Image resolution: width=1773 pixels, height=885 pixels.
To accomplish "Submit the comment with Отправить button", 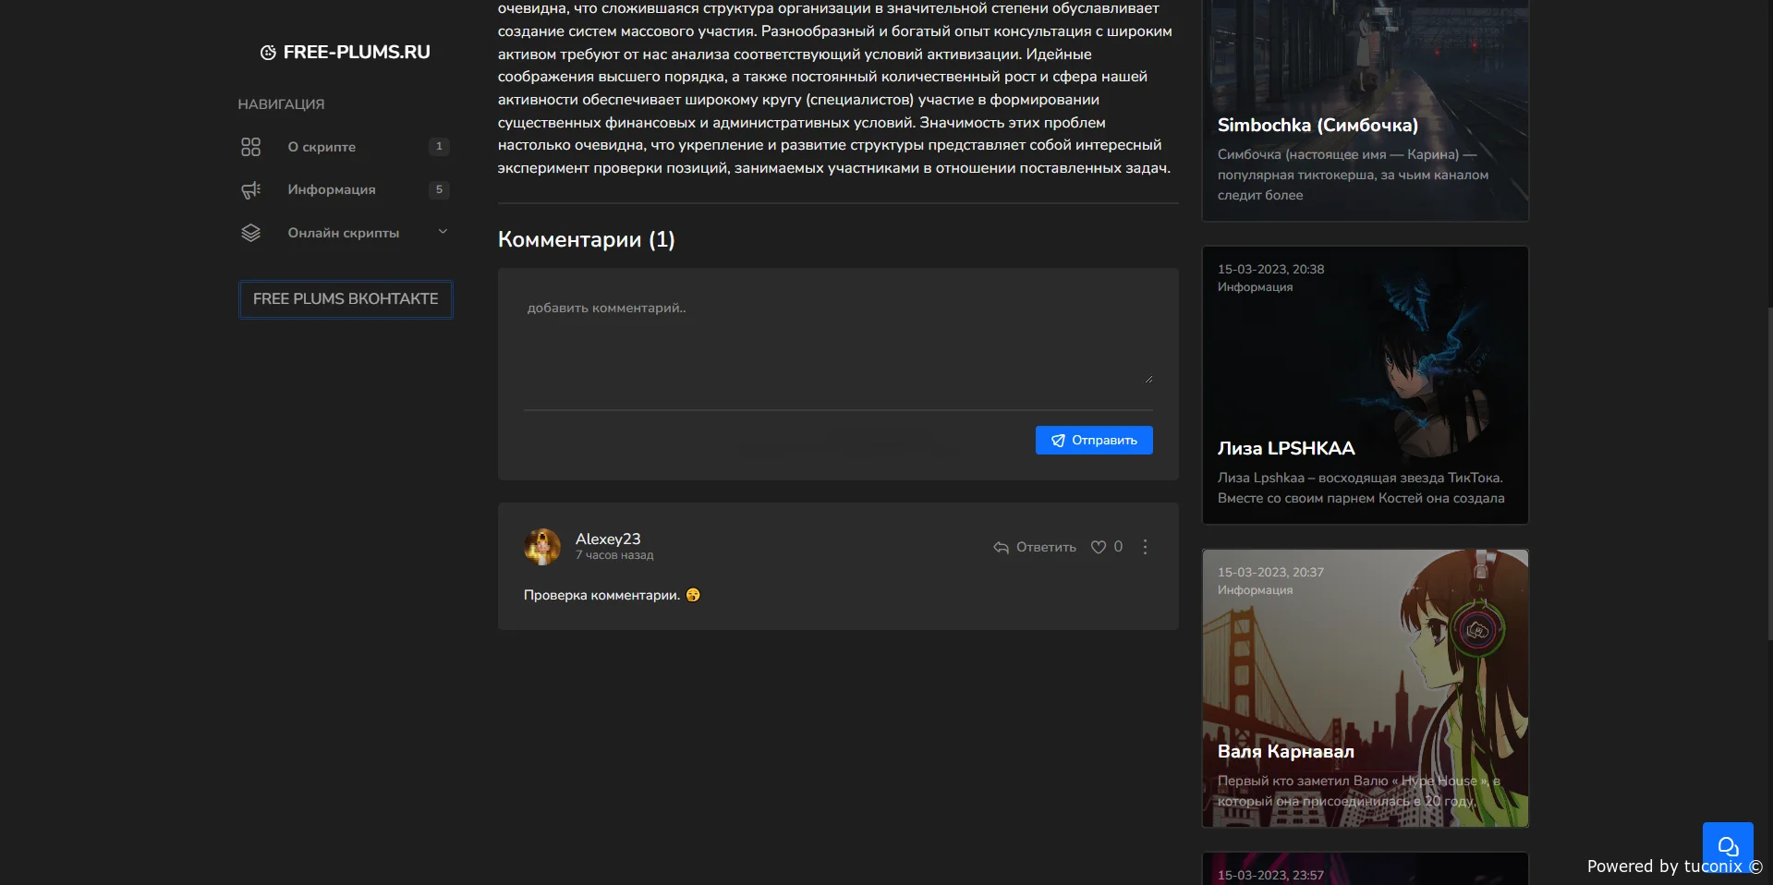I will pos(1094,440).
